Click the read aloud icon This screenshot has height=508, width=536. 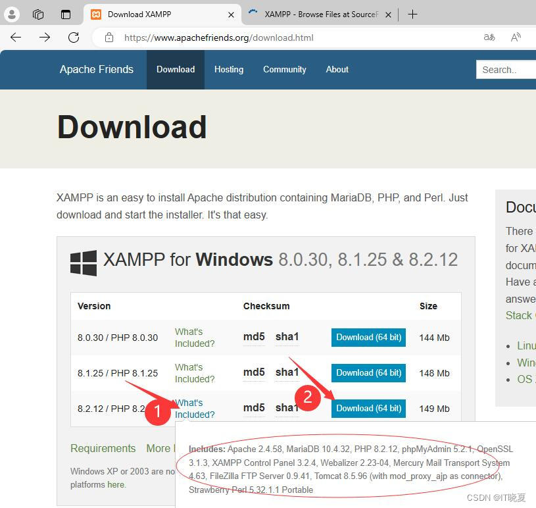(x=516, y=38)
